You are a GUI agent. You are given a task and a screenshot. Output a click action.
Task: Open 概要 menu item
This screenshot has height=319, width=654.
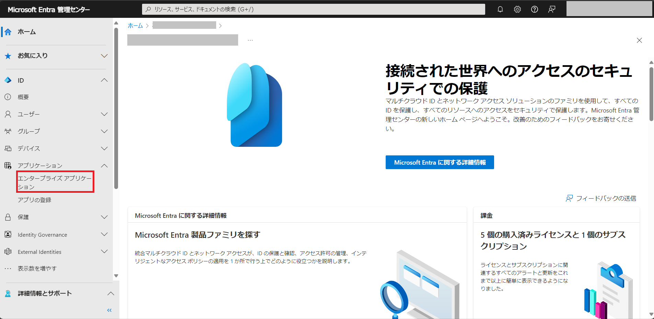coord(23,97)
